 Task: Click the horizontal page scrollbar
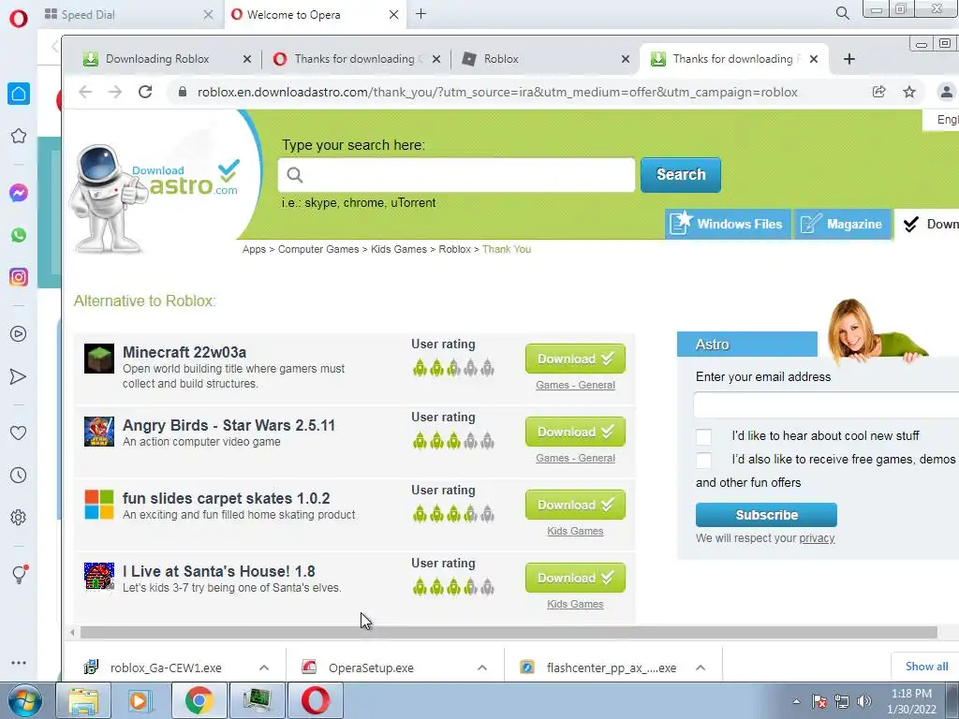pyautogui.click(x=508, y=632)
